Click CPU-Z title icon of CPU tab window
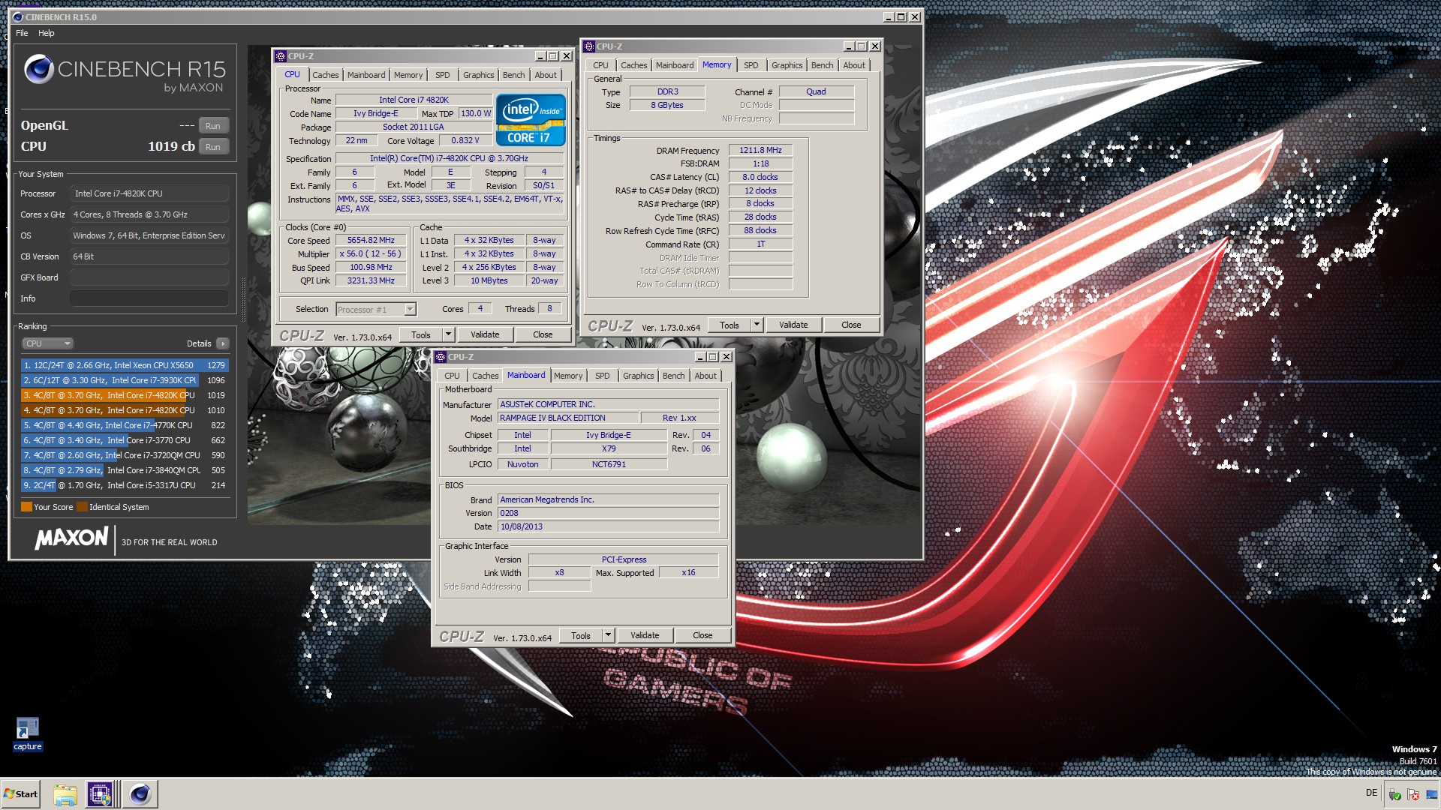Screen dimensions: 1441x810 (x=281, y=56)
